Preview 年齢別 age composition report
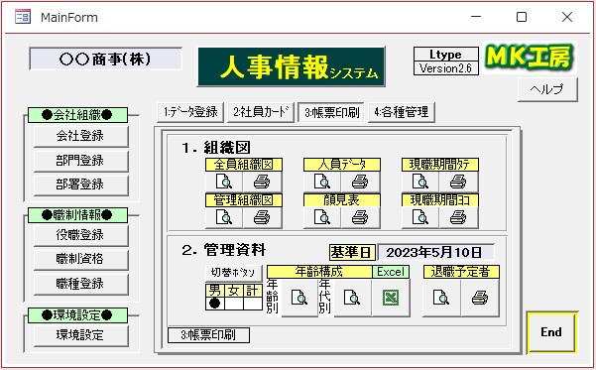The image size is (596, 370). pos(299,298)
